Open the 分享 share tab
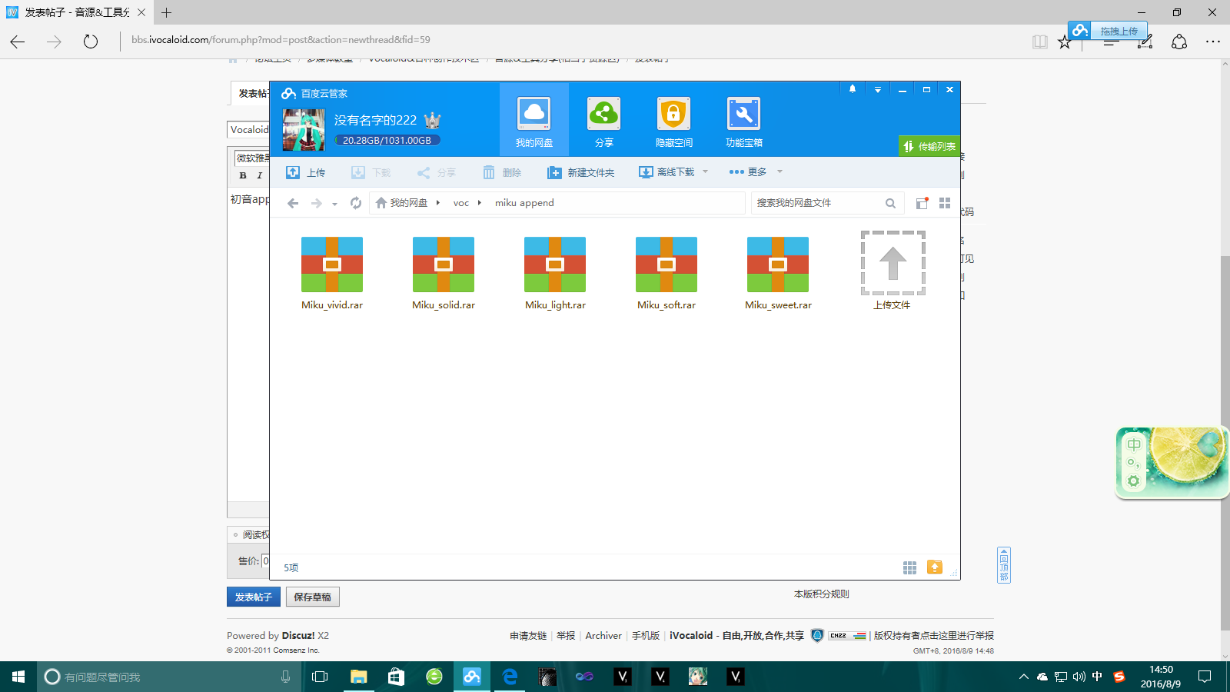This screenshot has height=692, width=1230. 604,120
